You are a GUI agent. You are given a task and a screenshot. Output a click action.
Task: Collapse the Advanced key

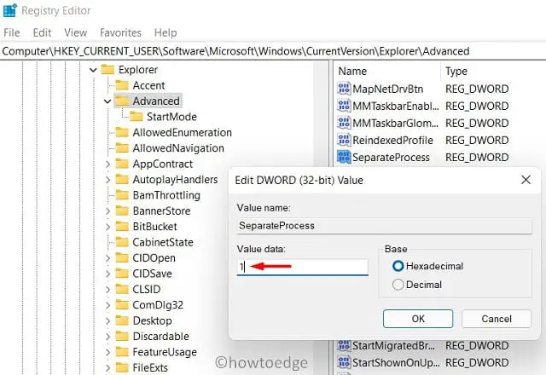click(x=107, y=101)
